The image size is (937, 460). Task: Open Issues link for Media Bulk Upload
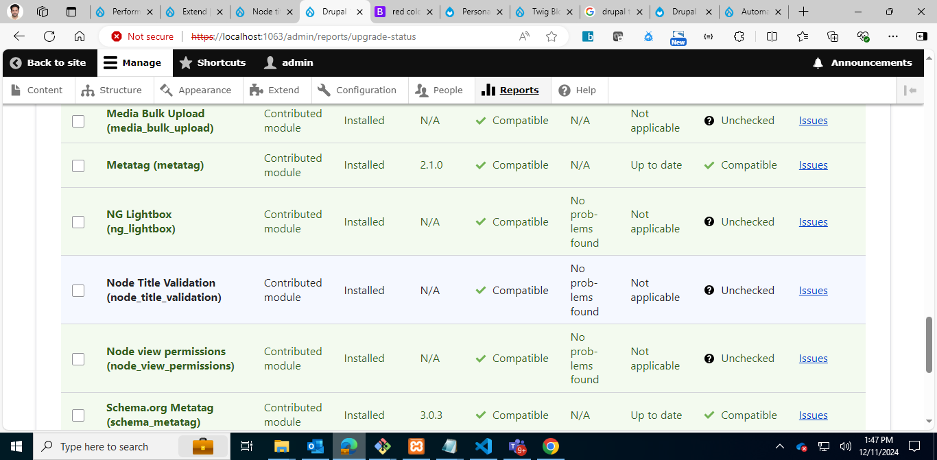click(813, 121)
